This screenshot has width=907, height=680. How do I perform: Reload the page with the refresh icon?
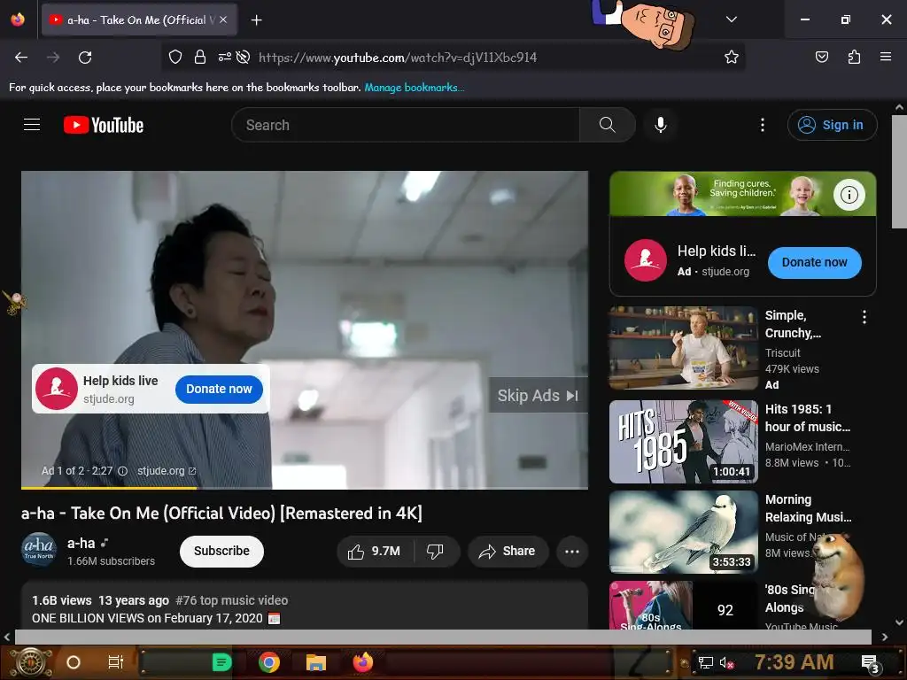85,58
